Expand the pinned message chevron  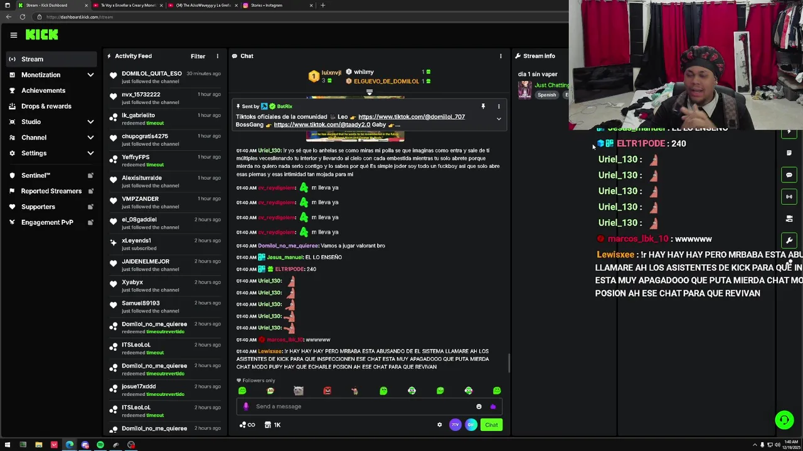(x=499, y=119)
